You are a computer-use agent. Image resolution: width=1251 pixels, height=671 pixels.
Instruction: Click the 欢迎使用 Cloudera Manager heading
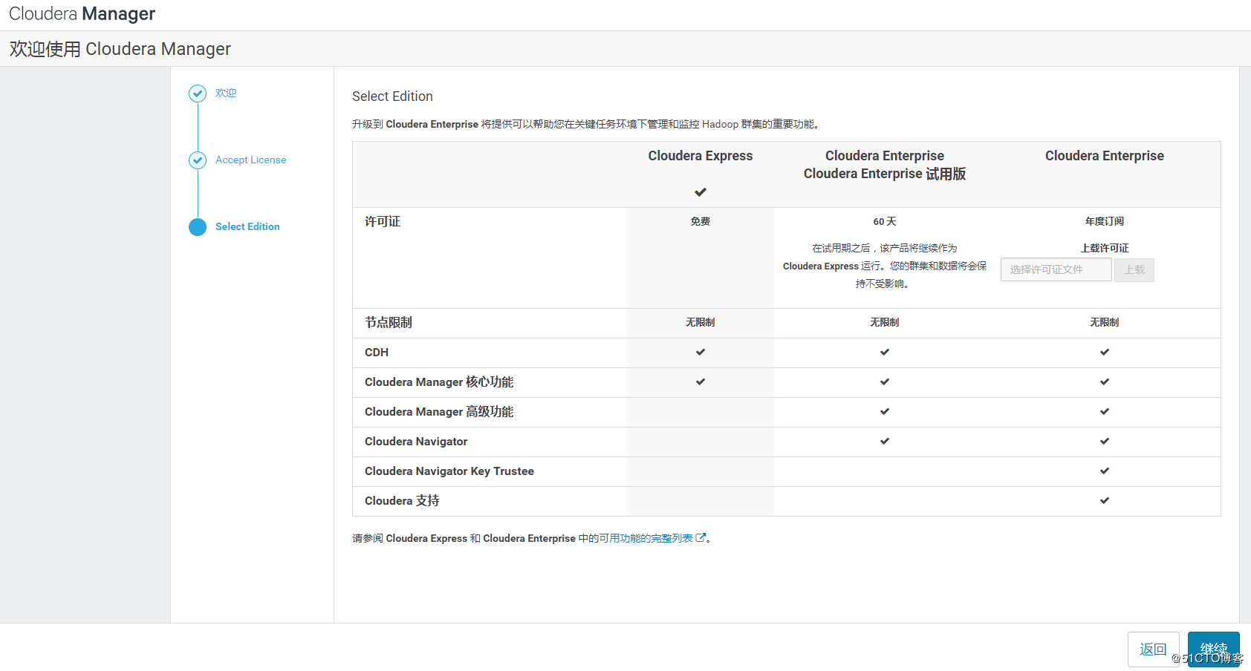120,49
